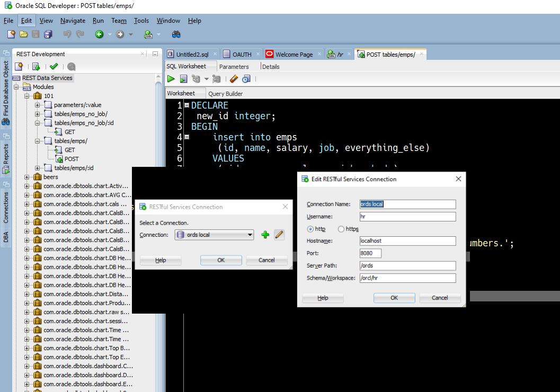Viewport: 560px width, 392px height.
Task: Open the Parameters sub-tab
Action: tap(234, 67)
